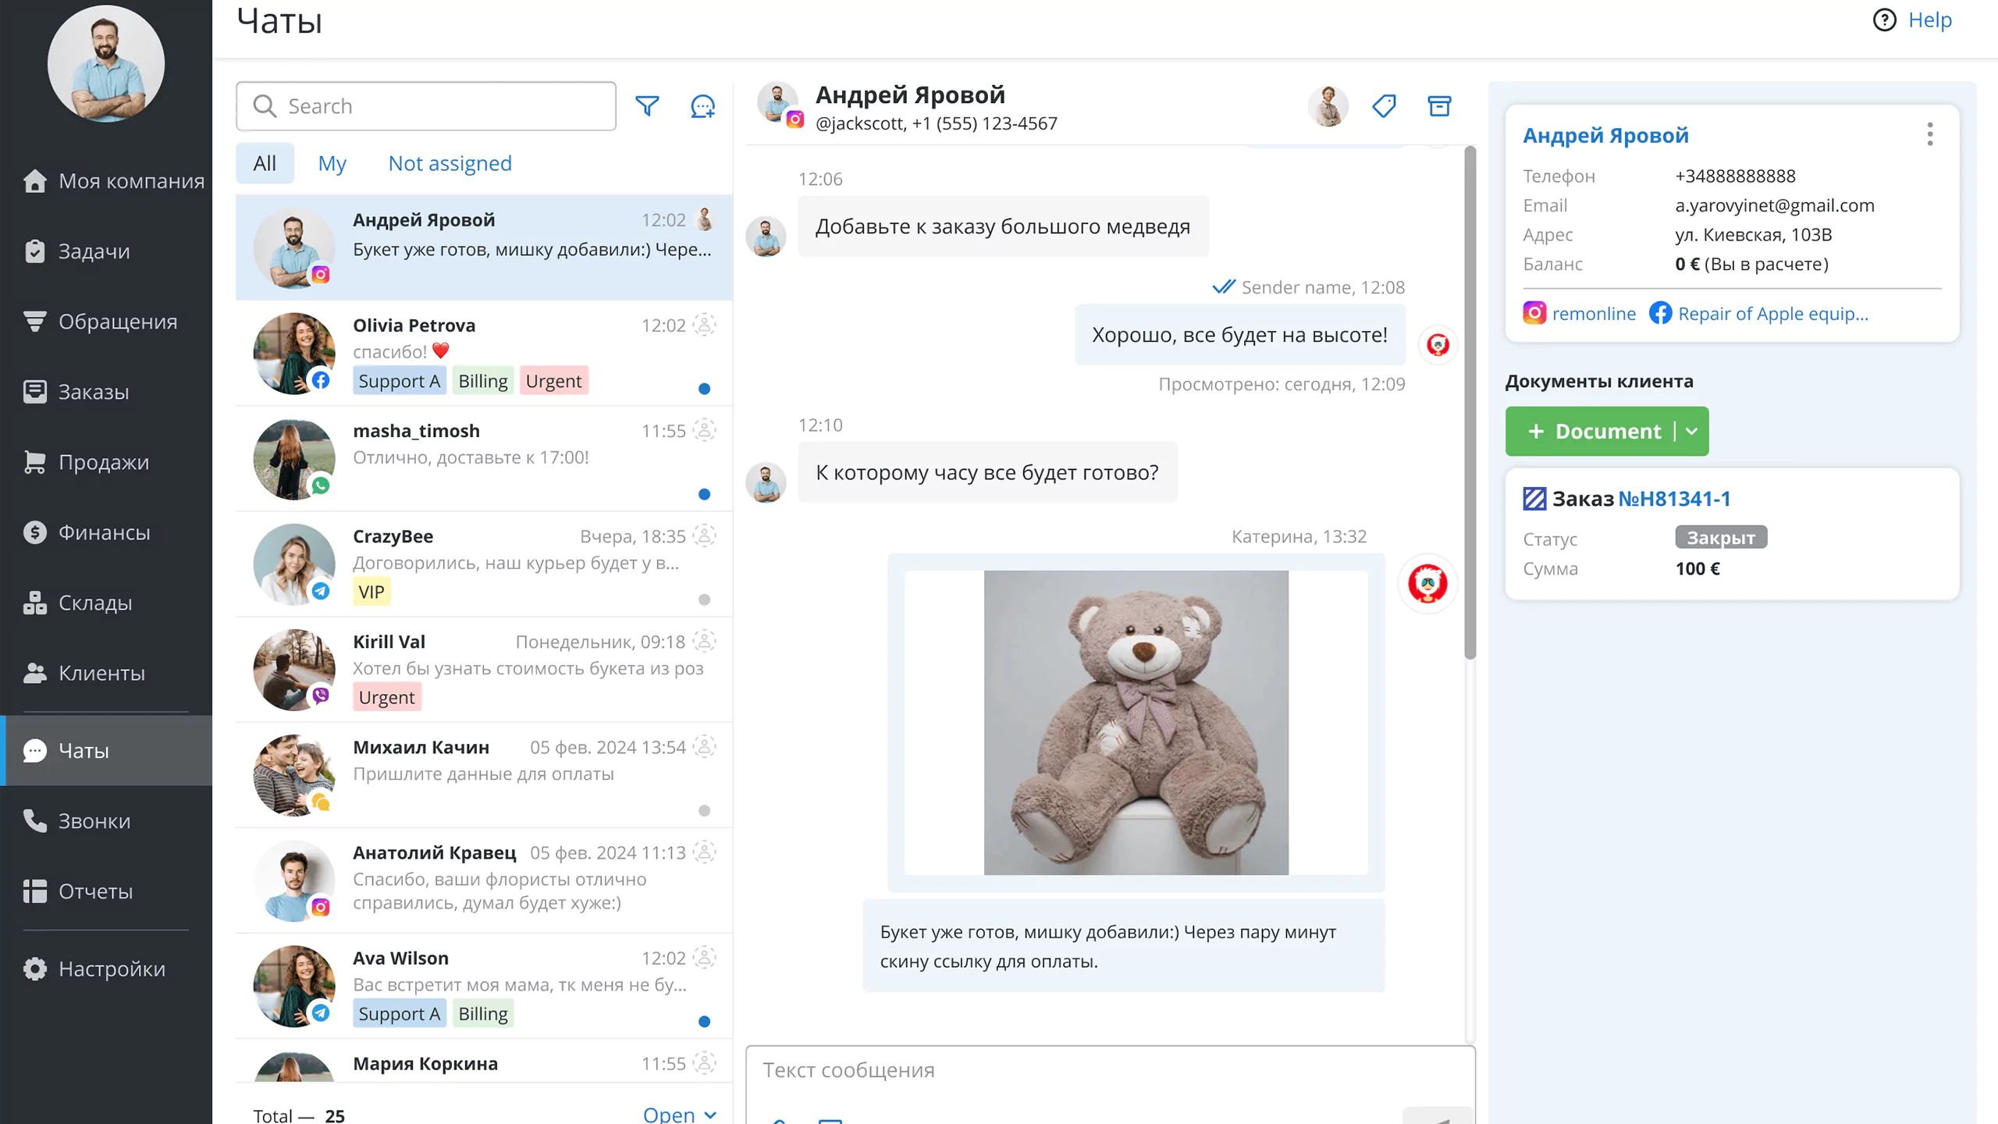This screenshot has height=1124, width=1998.
Task: Click Billing tag on Ava Wilson chat
Action: pos(483,1013)
